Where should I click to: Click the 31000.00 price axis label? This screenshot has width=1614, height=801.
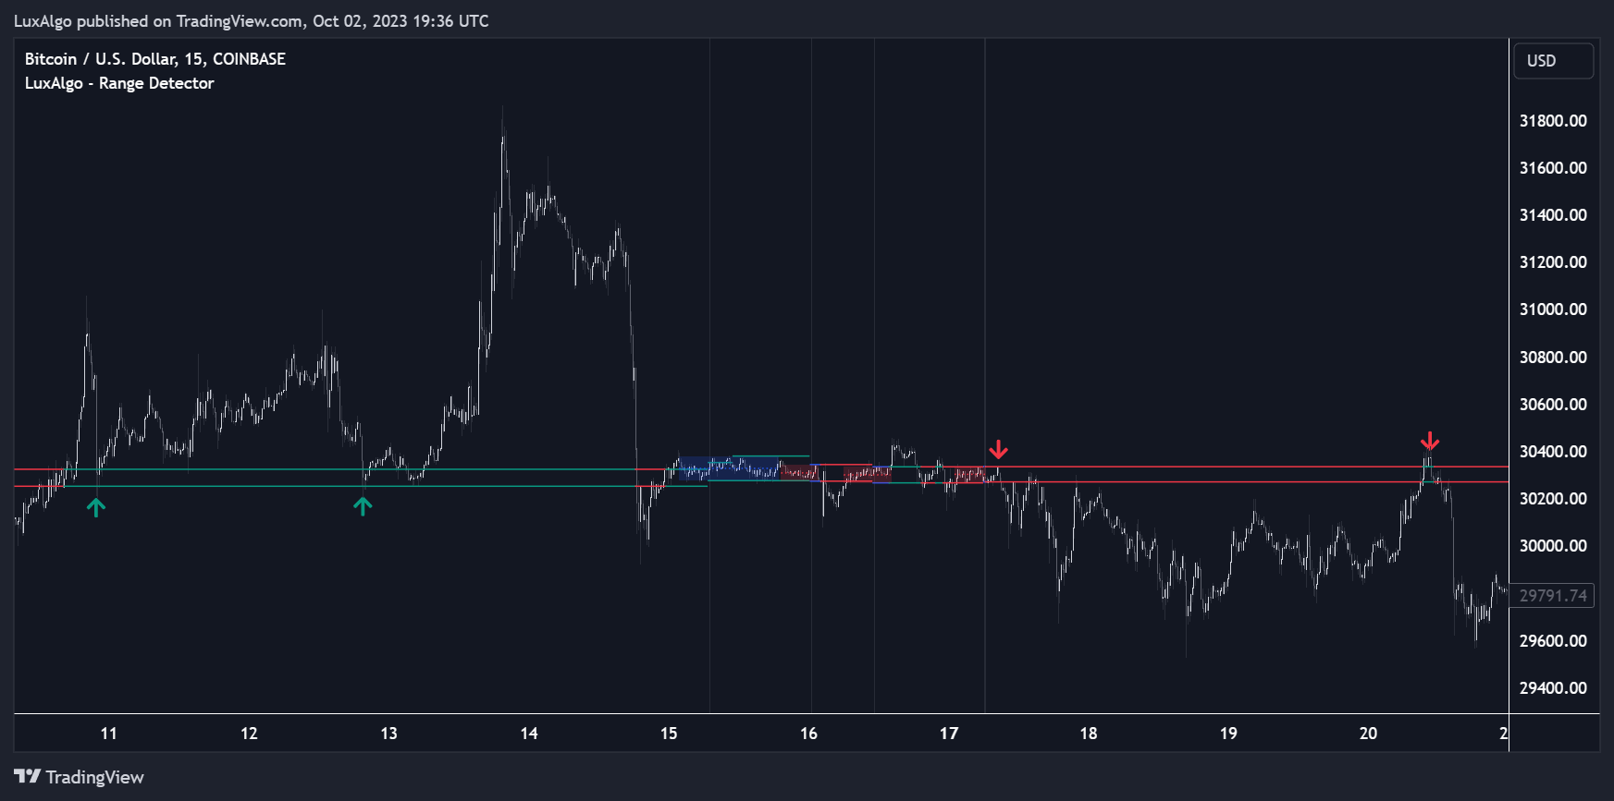[x=1553, y=309]
